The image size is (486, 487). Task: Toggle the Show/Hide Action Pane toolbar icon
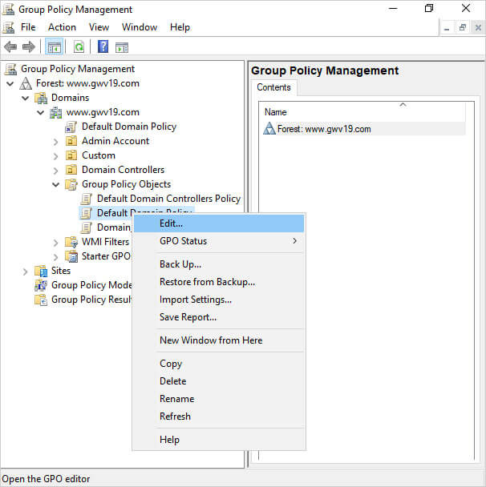coord(122,47)
